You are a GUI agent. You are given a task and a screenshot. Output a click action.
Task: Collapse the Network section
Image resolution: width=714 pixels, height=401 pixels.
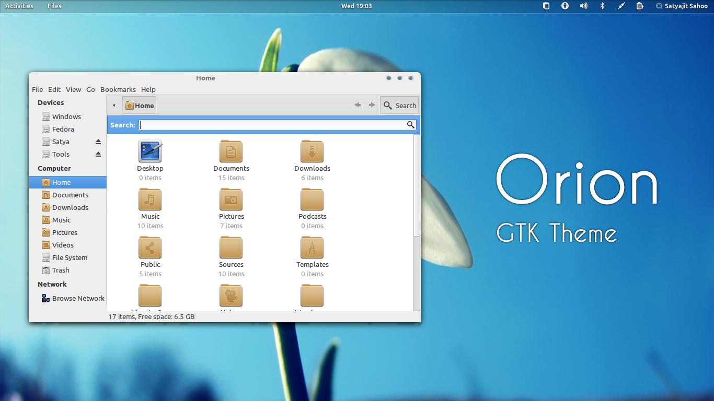(x=52, y=284)
